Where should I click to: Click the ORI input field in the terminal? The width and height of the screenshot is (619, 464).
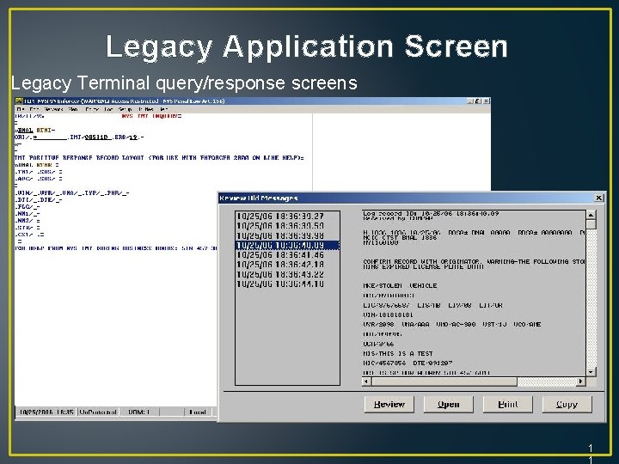tap(50, 137)
